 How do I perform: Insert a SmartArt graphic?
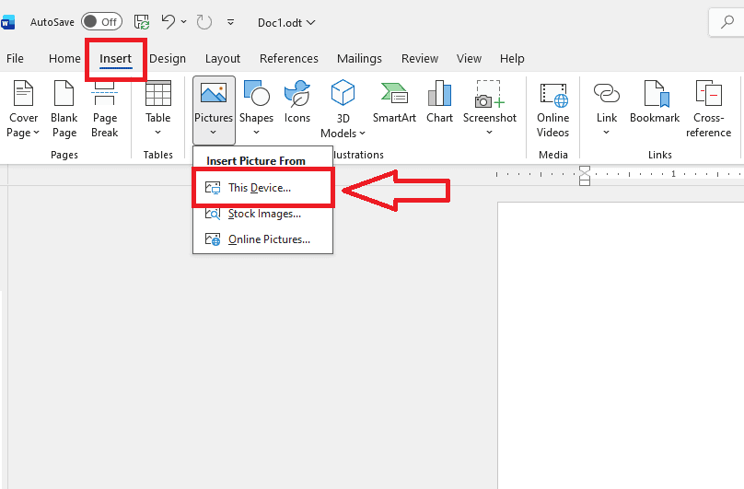click(x=394, y=102)
